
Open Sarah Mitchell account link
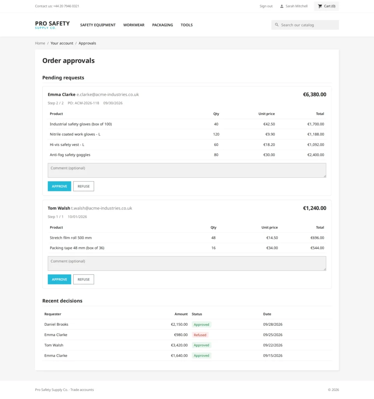[x=294, y=6]
